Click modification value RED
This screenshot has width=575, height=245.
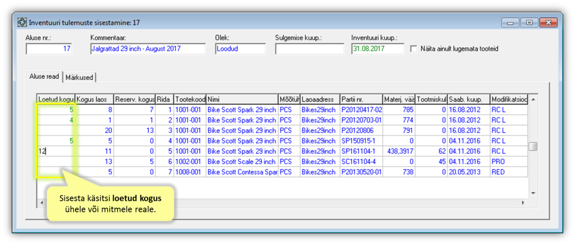pyautogui.click(x=508, y=172)
